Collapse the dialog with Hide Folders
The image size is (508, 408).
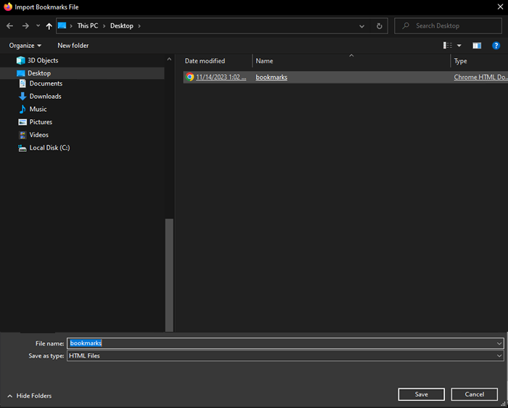[x=29, y=396]
